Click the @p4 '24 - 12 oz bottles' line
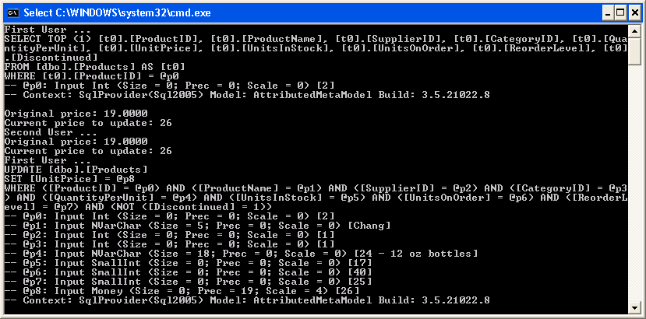646x319 pixels. tap(241, 253)
